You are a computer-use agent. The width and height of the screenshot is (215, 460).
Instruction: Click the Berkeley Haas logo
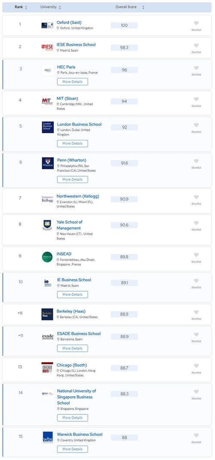[47, 314]
